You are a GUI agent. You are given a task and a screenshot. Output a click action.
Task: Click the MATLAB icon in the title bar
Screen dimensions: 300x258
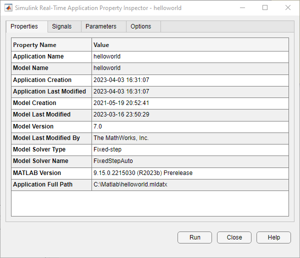point(8,8)
